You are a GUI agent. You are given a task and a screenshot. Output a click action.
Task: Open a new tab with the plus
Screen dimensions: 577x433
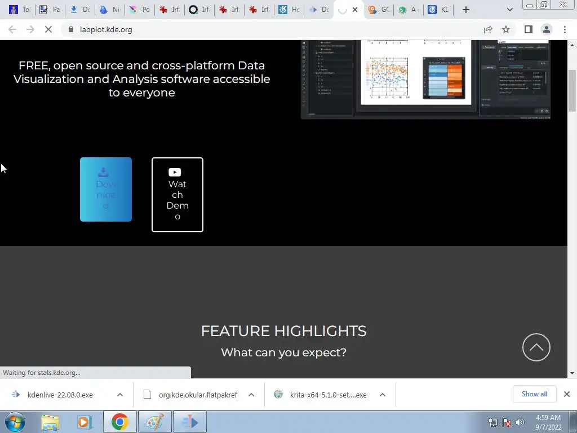tap(466, 10)
